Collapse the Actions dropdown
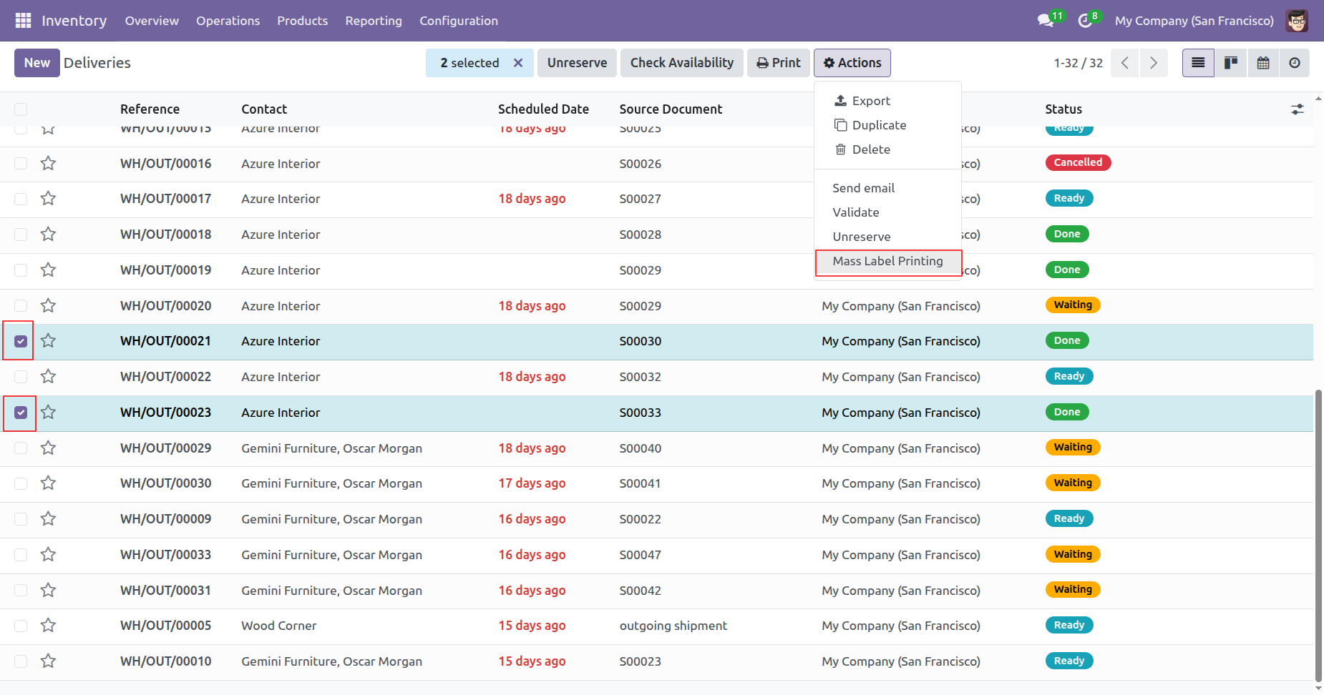Image resolution: width=1324 pixels, height=695 pixels. [852, 63]
